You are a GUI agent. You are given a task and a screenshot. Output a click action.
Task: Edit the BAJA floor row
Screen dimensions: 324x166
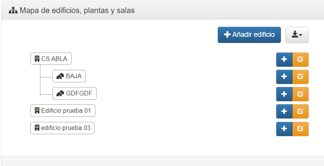click(301, 77)
